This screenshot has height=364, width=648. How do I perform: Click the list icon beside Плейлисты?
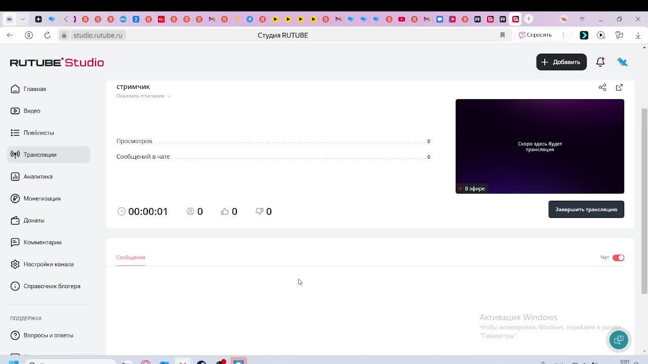tap(15, 132)
